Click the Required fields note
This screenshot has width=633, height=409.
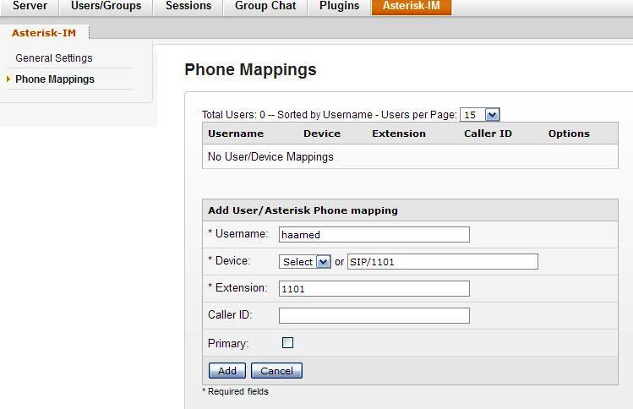pos(235,391)
